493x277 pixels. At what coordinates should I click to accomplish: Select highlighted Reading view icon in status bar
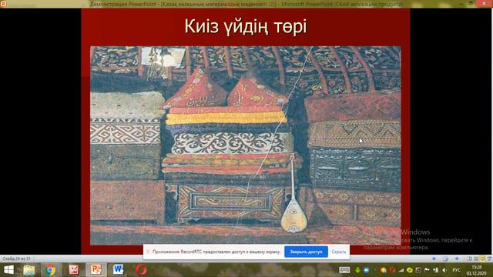coord(482,259)
